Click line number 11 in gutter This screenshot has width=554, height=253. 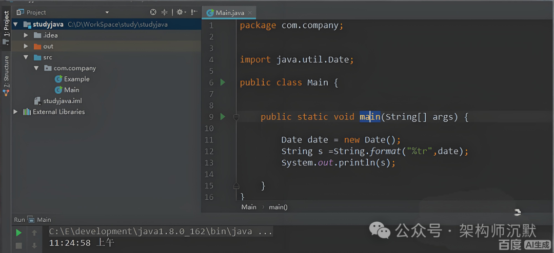[209, 140]
